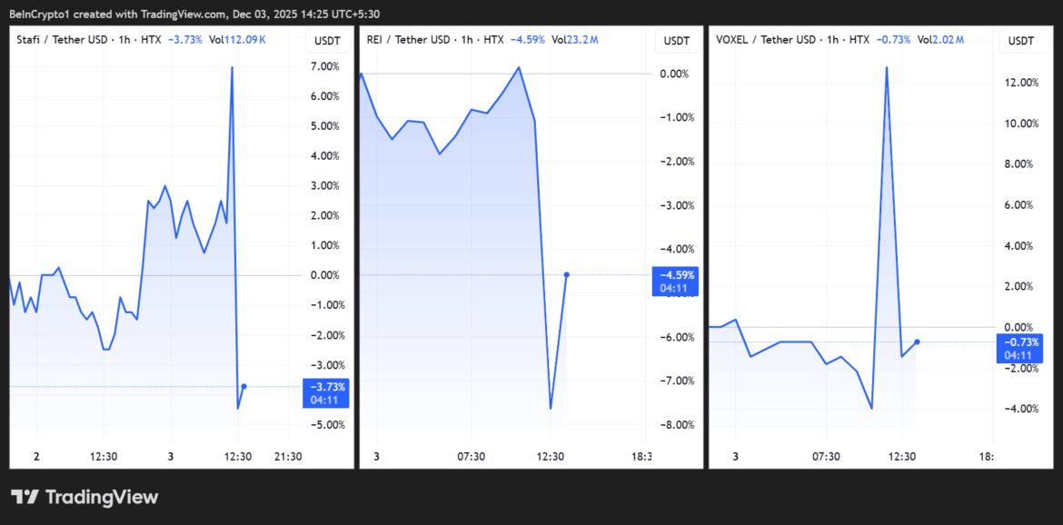This screenshot has height=525, width=1063.
Task: Click the 12.00% level on VOXEL price scale
Action: pos(1020,83)
